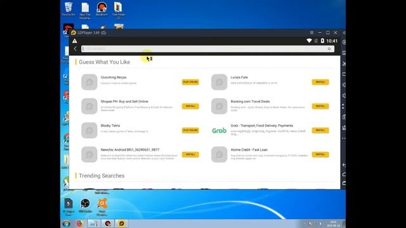Open the Recycle Bin on the desktop
Image resolution: width=406 pixels, height=228 pixels.
tap(69, 9)
